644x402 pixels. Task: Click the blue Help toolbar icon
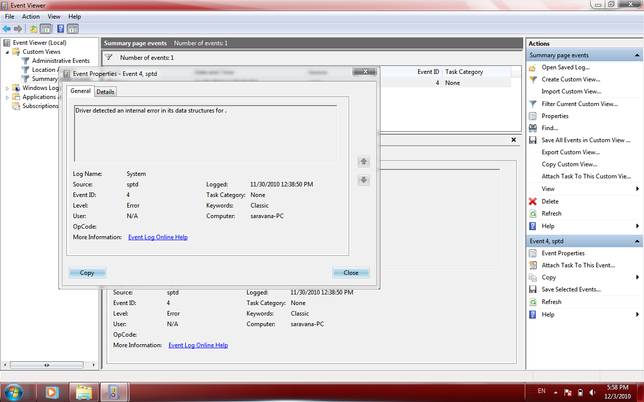[60, 29]
